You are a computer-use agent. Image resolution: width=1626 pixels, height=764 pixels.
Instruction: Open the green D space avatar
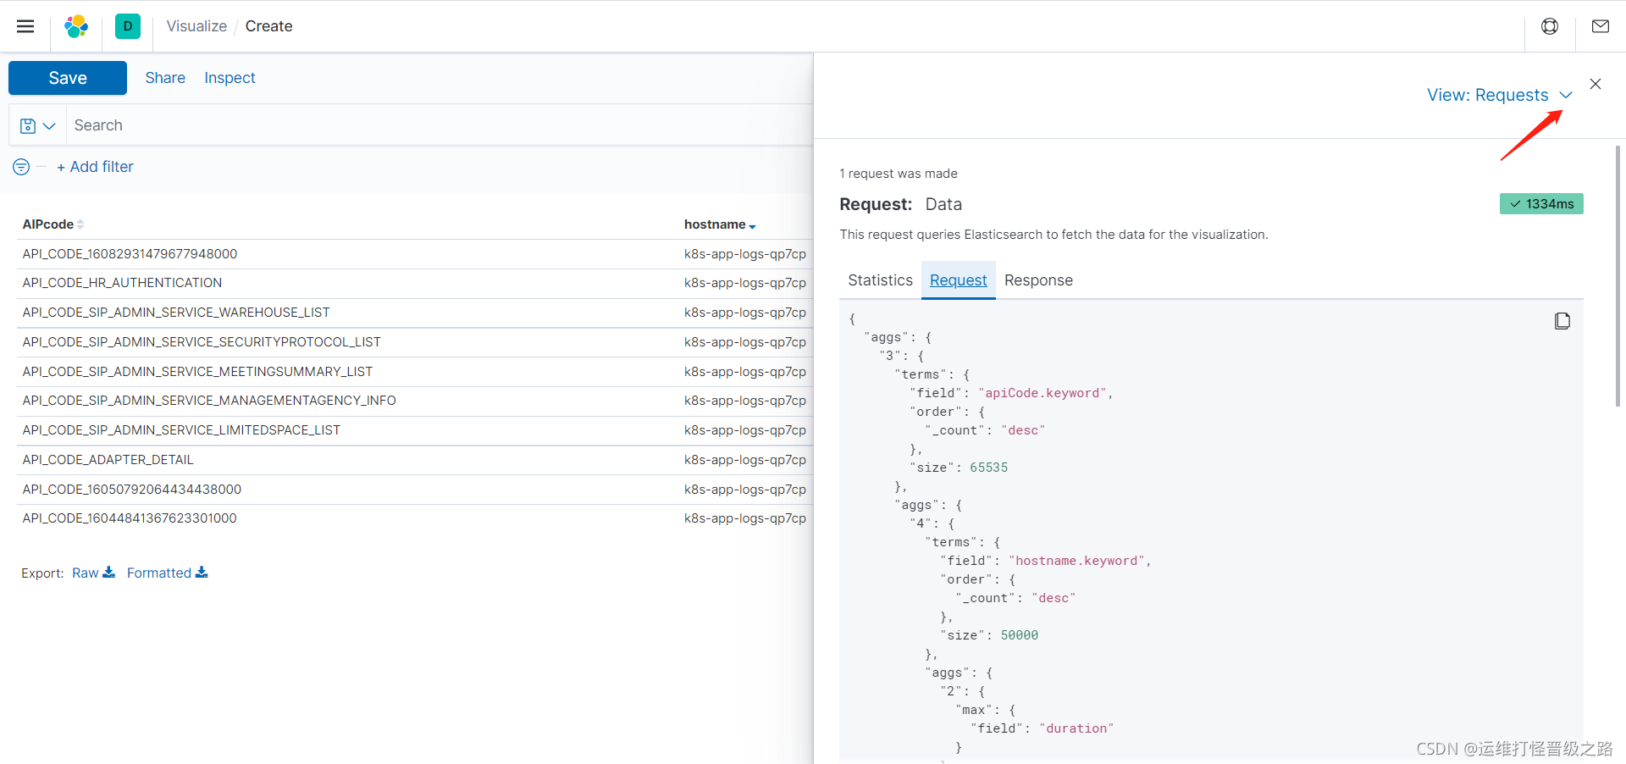click(x=128, y=26)
